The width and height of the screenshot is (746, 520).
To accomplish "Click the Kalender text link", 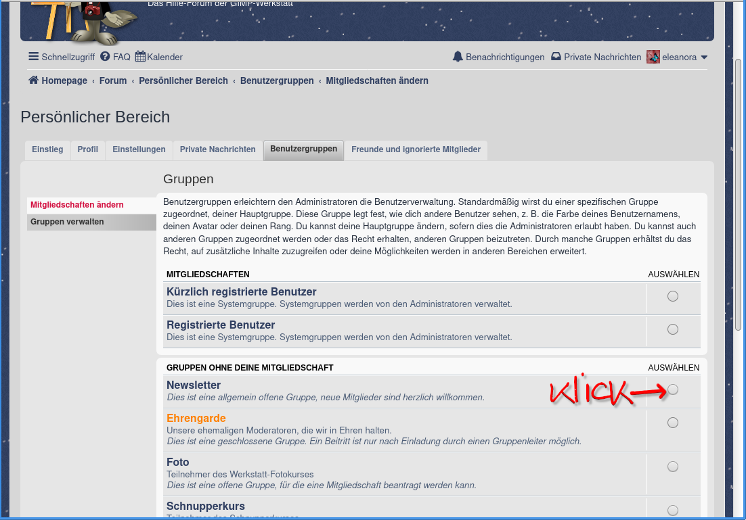I will [x=164, y=57].
